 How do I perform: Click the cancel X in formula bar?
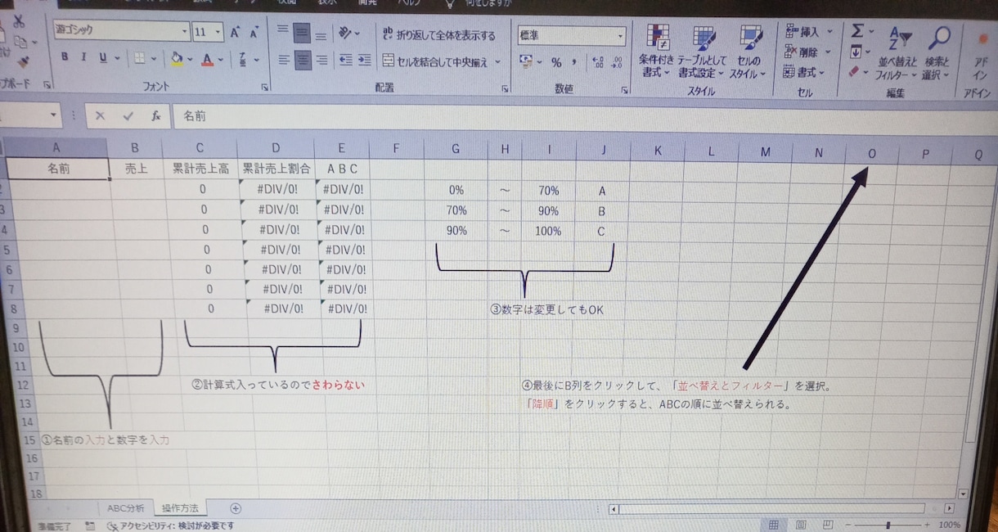pos(100,116)
